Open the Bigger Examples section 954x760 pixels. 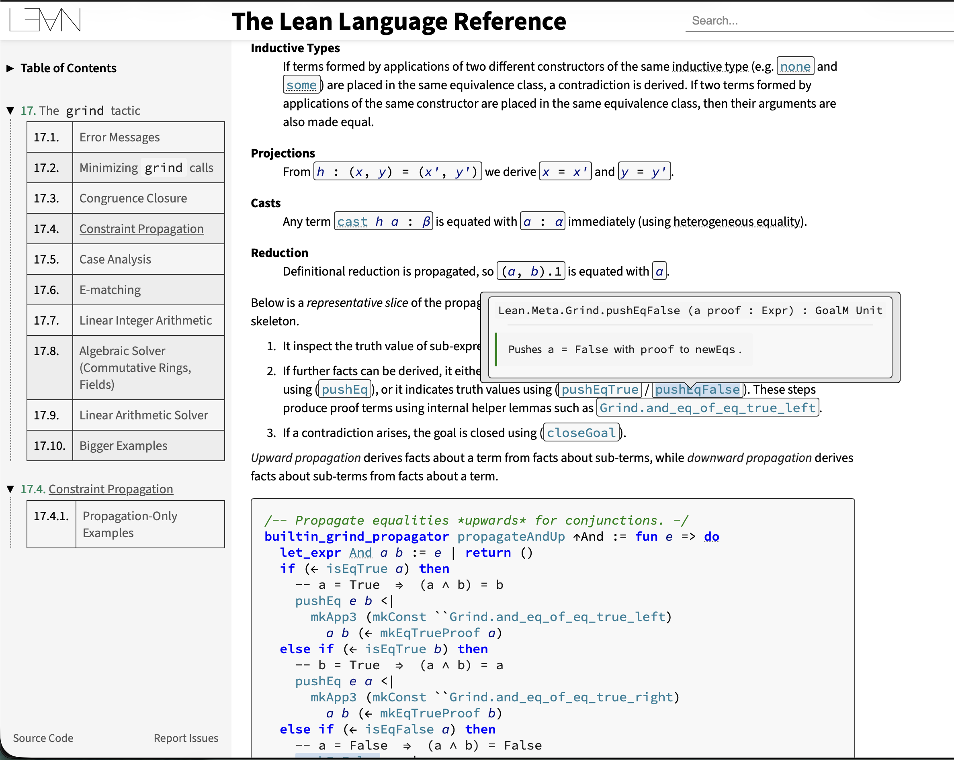click(x=123, y=445)
